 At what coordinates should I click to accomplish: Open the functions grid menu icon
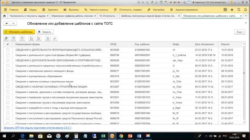(x=225, y=10)
